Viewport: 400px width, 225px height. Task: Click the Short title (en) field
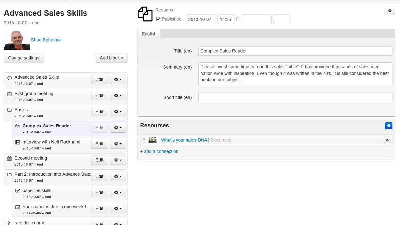point(295,97)
